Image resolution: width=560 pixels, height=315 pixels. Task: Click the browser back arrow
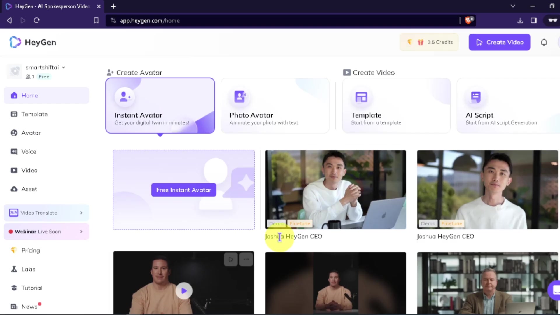9,20
